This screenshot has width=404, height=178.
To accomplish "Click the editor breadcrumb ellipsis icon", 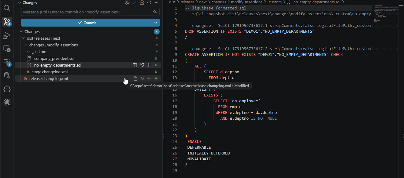I will [347, 2].
